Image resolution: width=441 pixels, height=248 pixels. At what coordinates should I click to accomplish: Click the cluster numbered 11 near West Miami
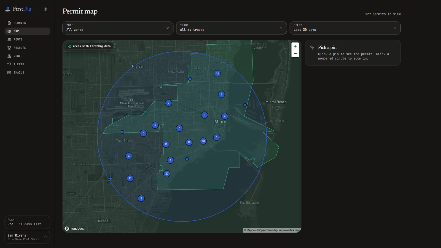pyautogui.click(x=166, y=144)
